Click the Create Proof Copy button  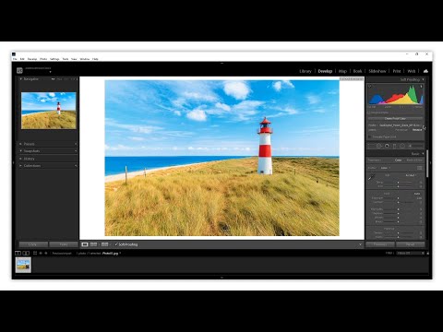(395, 118)
